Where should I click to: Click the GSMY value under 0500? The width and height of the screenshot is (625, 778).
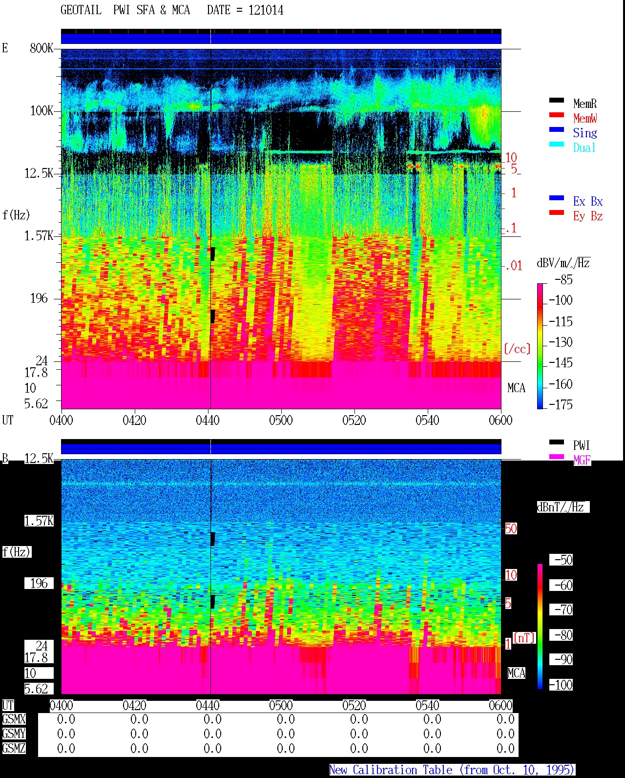pos(286,734)
